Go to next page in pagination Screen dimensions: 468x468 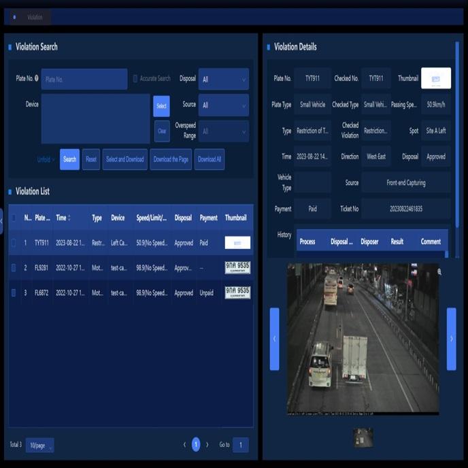pyautogui.click(x=207, y=445)
